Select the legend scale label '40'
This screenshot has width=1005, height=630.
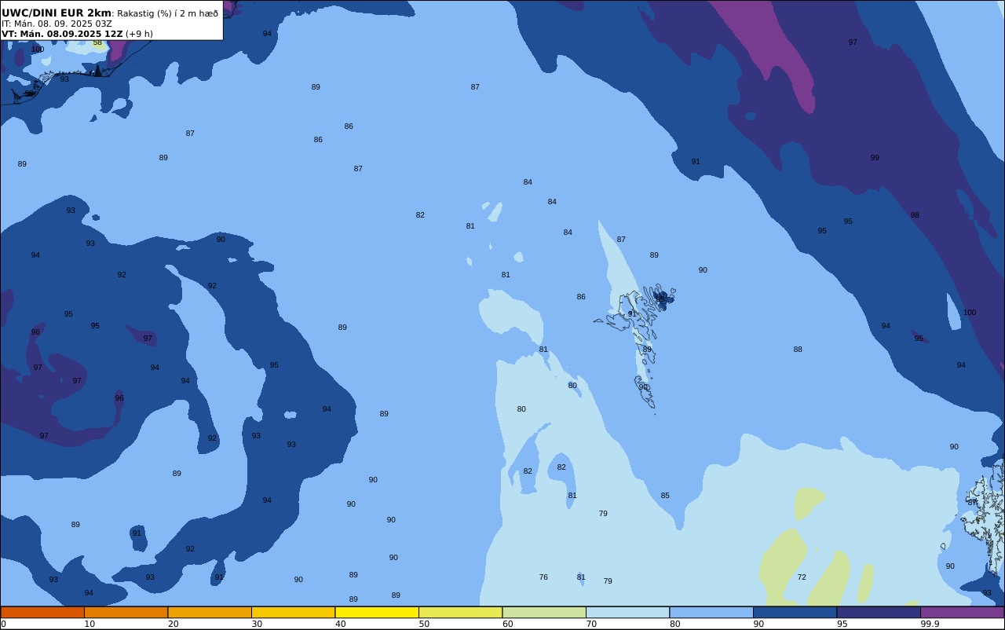click(x=340, y=624)
